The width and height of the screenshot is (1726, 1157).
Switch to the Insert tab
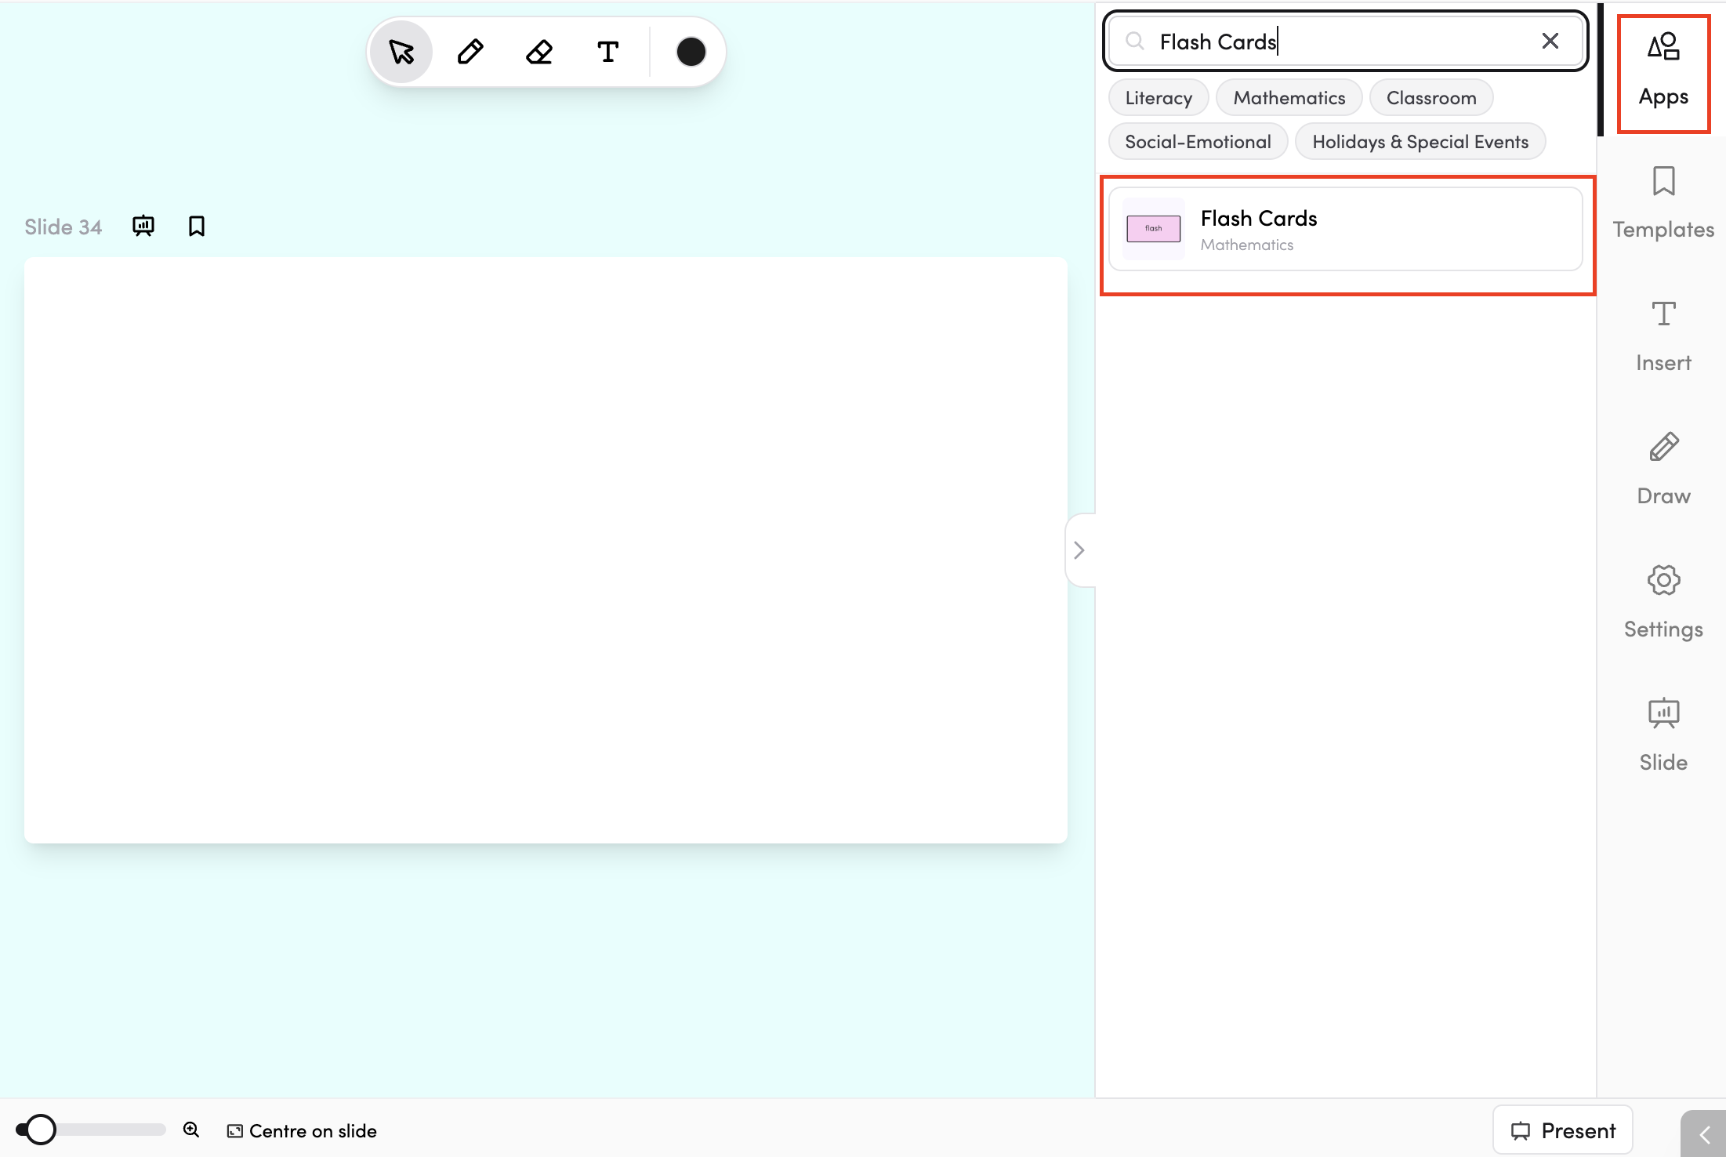[x=1663, y=336]
